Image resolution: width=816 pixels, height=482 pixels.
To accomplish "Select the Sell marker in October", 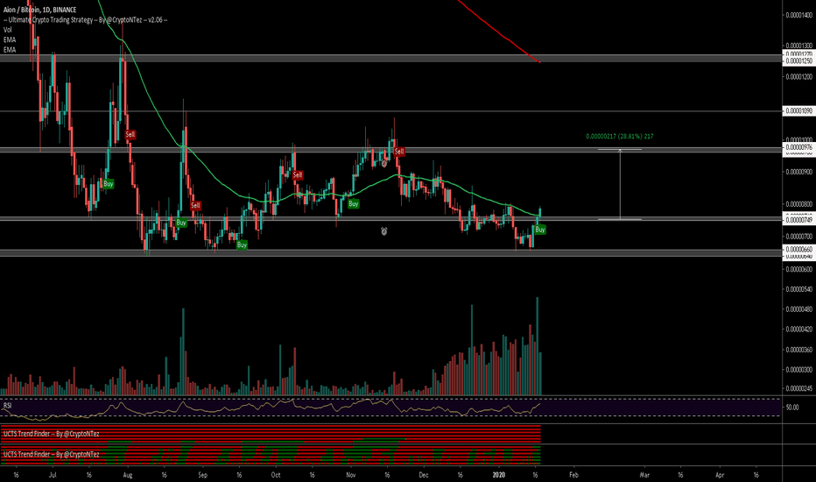I will [x=298, y=175].
